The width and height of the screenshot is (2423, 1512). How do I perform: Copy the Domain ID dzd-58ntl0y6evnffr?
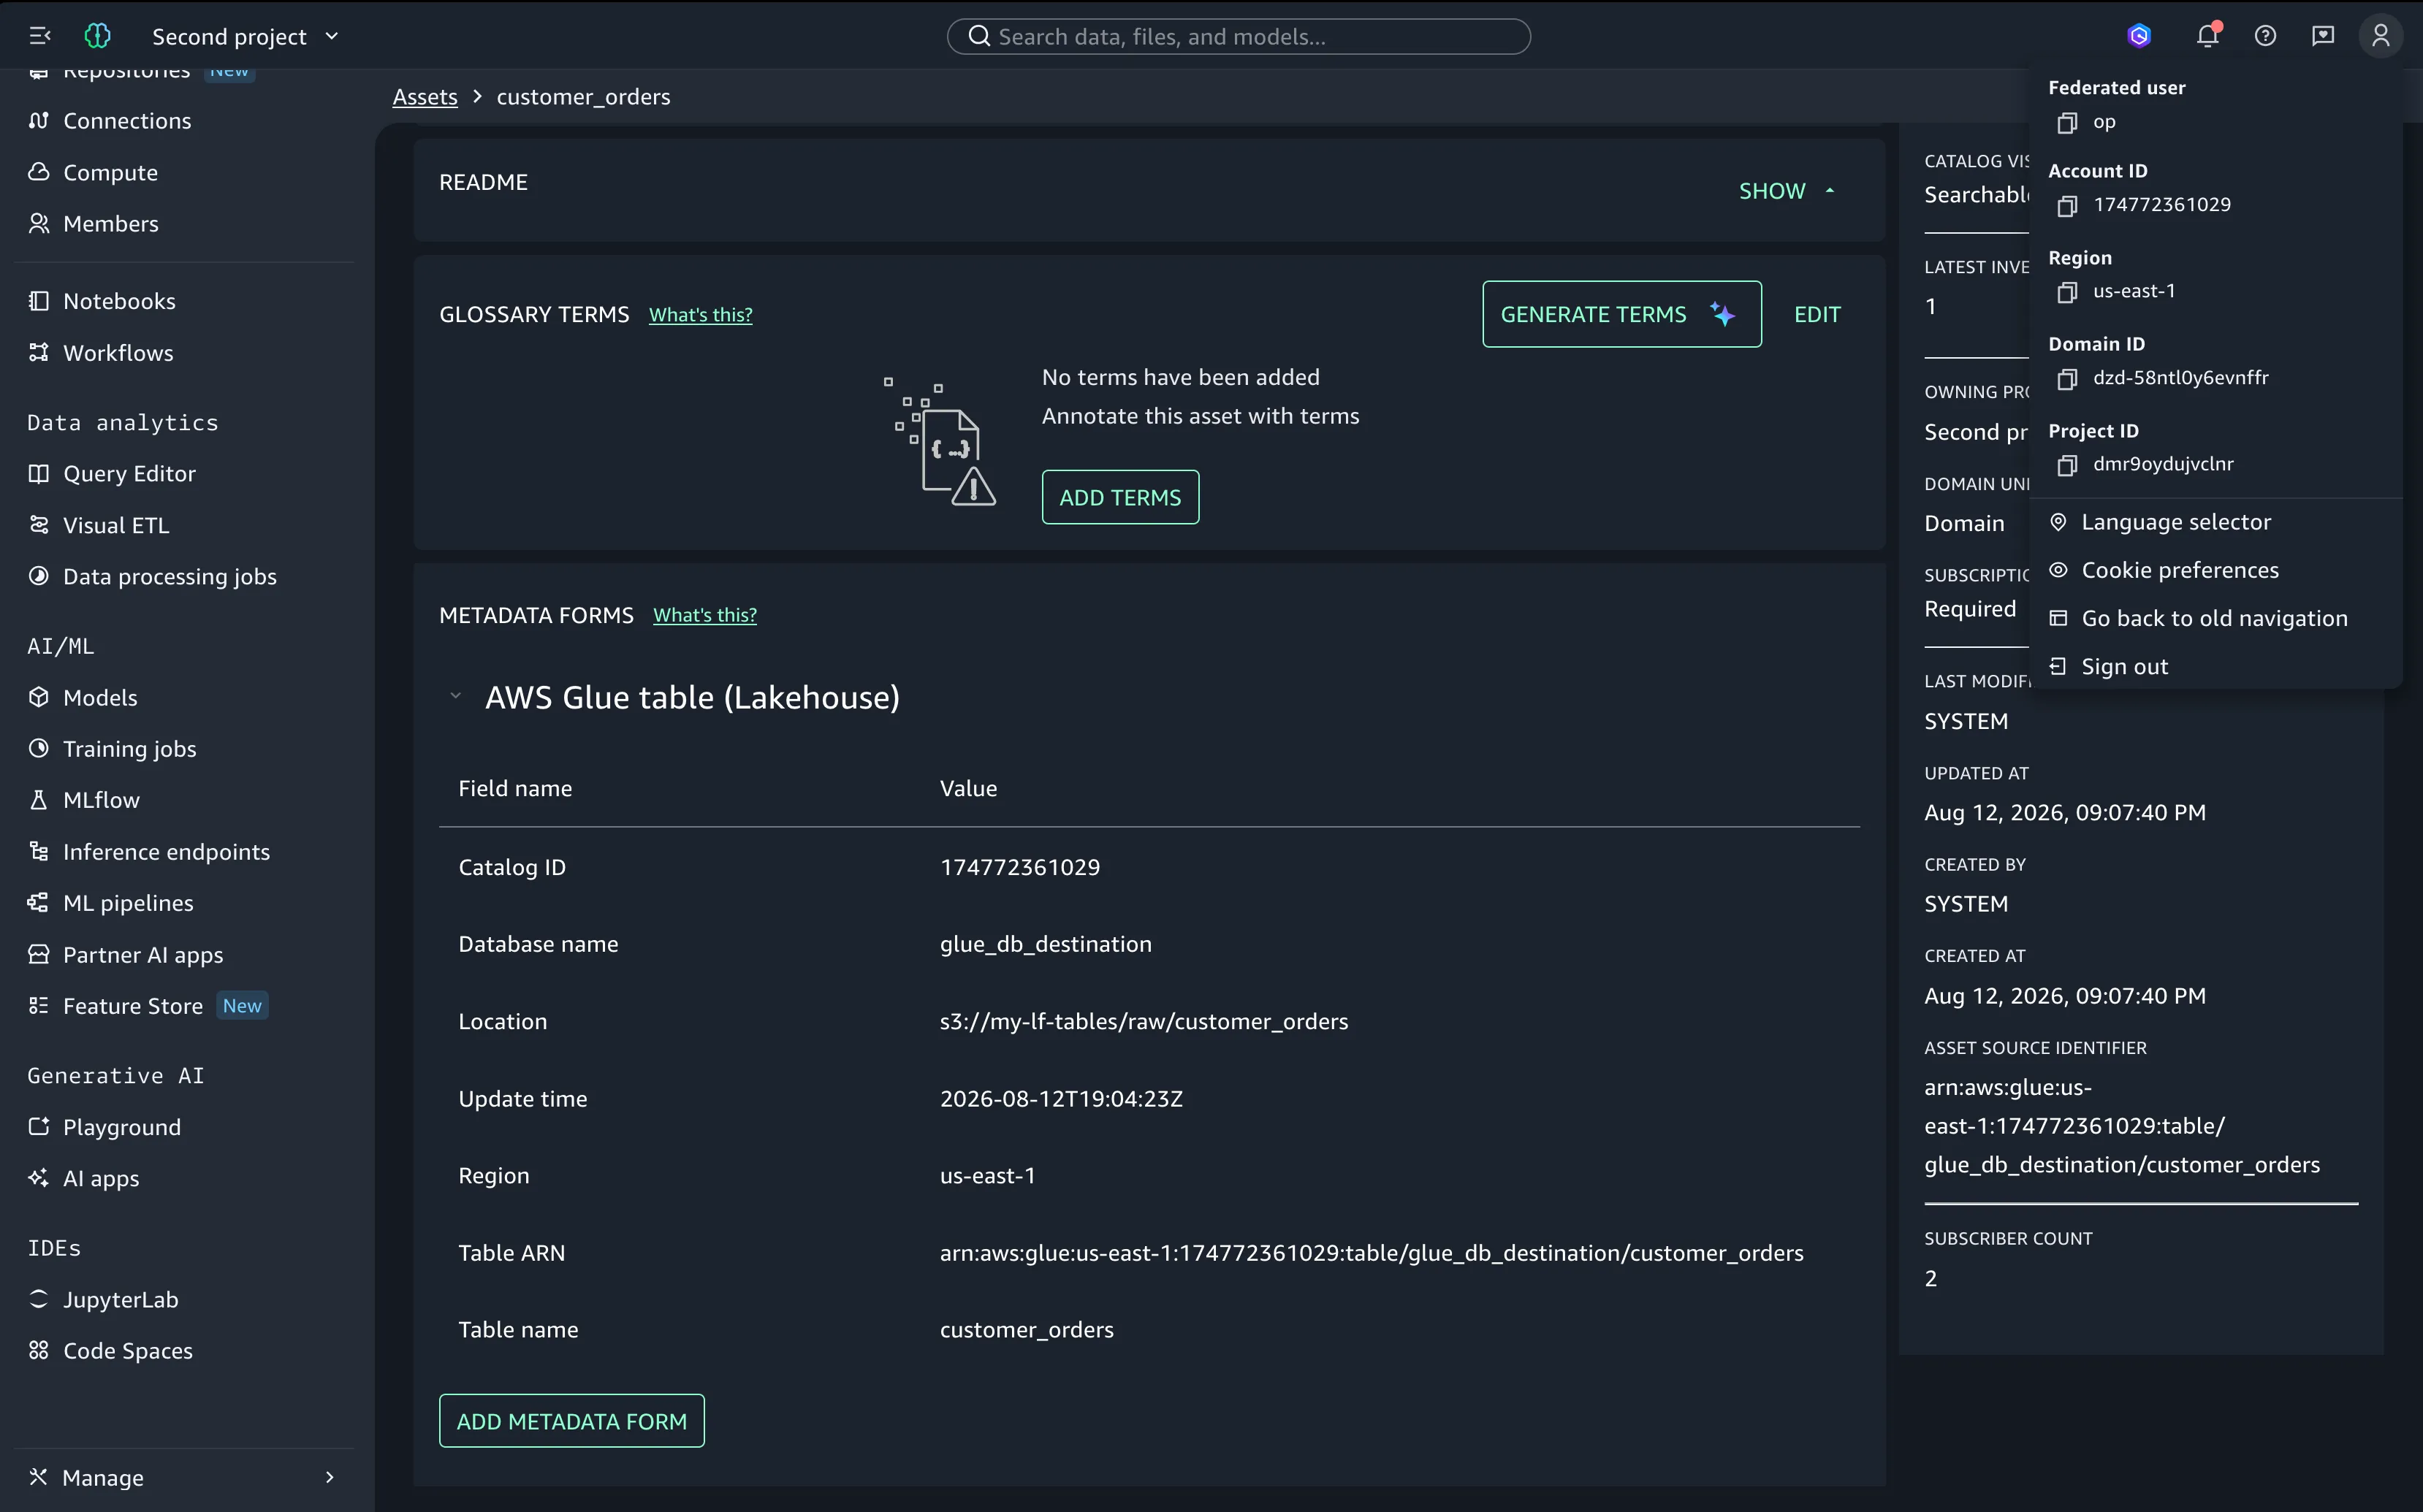[2067, 379]
